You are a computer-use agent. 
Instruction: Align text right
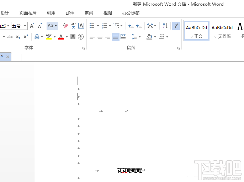(x=108, y=37)
